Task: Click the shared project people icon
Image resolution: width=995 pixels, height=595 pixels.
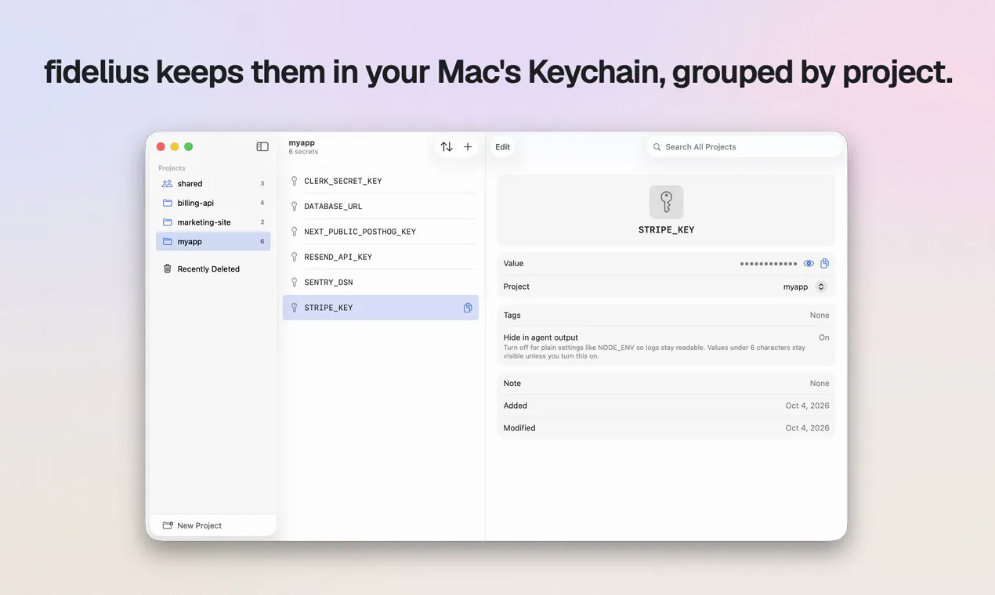Action: tap(167, 184)
